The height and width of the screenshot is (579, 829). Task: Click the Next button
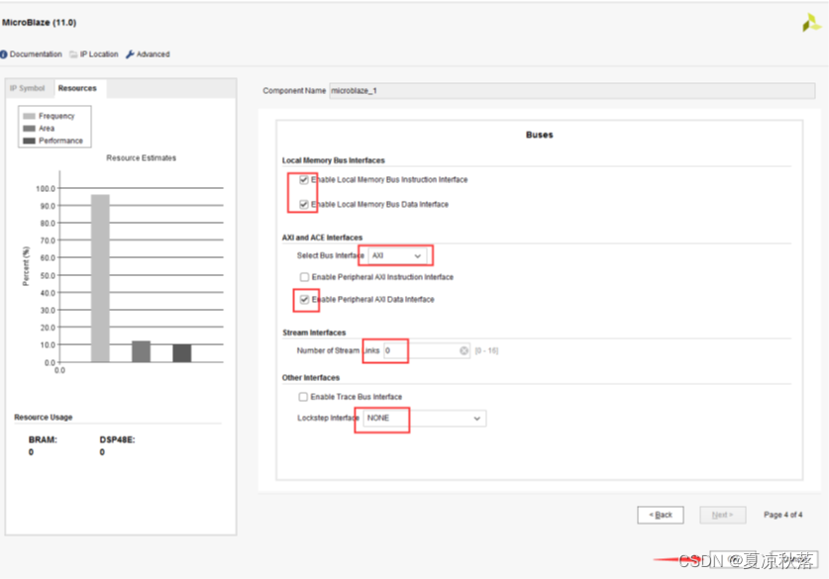click(723, 515)
